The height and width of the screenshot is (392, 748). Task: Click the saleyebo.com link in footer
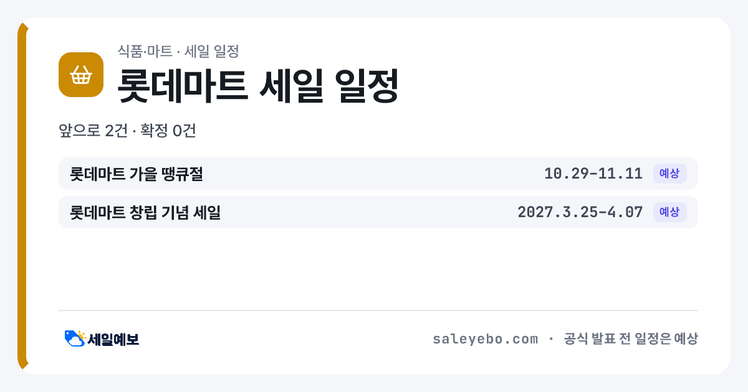tap(485, 339)
